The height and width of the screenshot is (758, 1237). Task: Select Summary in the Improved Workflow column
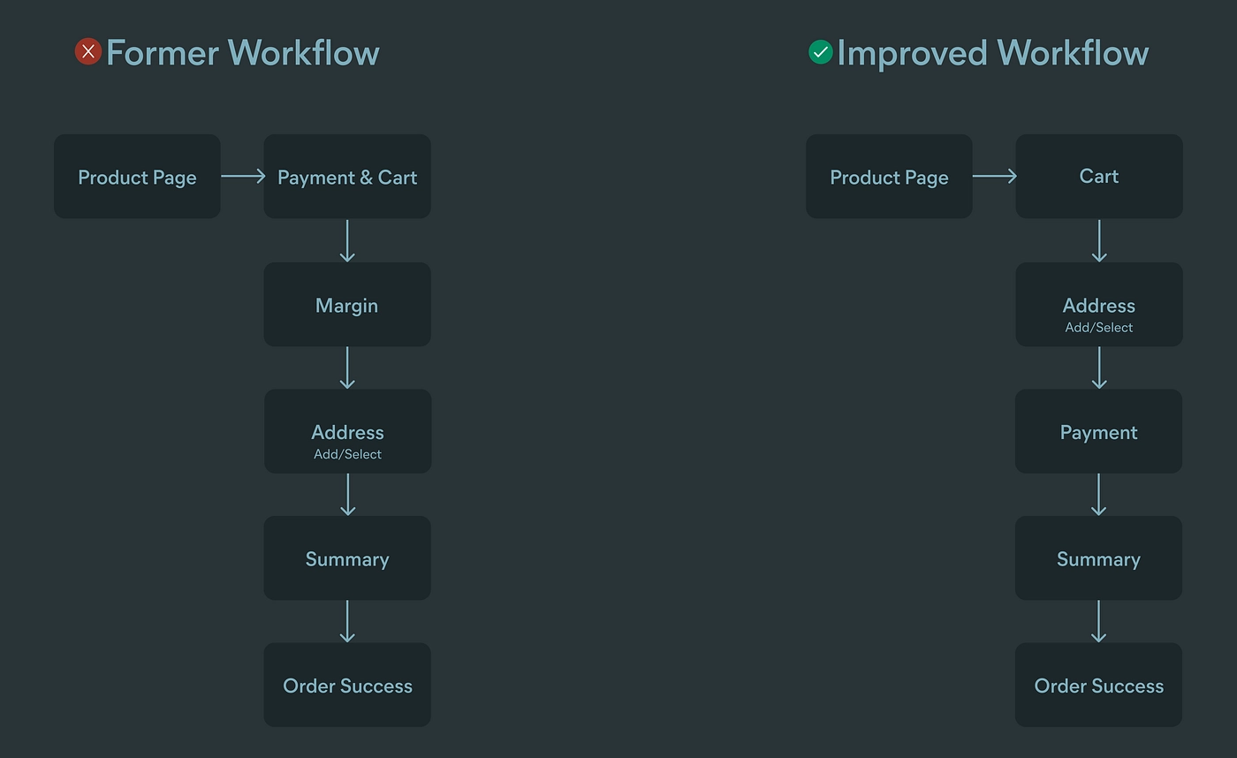(x=1099, y=557)
